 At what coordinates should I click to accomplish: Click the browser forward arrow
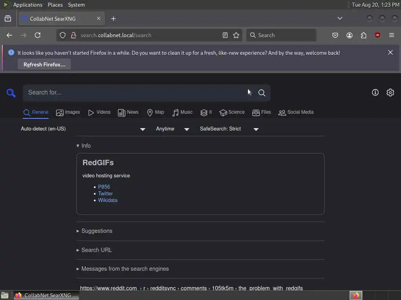point(23,35)
